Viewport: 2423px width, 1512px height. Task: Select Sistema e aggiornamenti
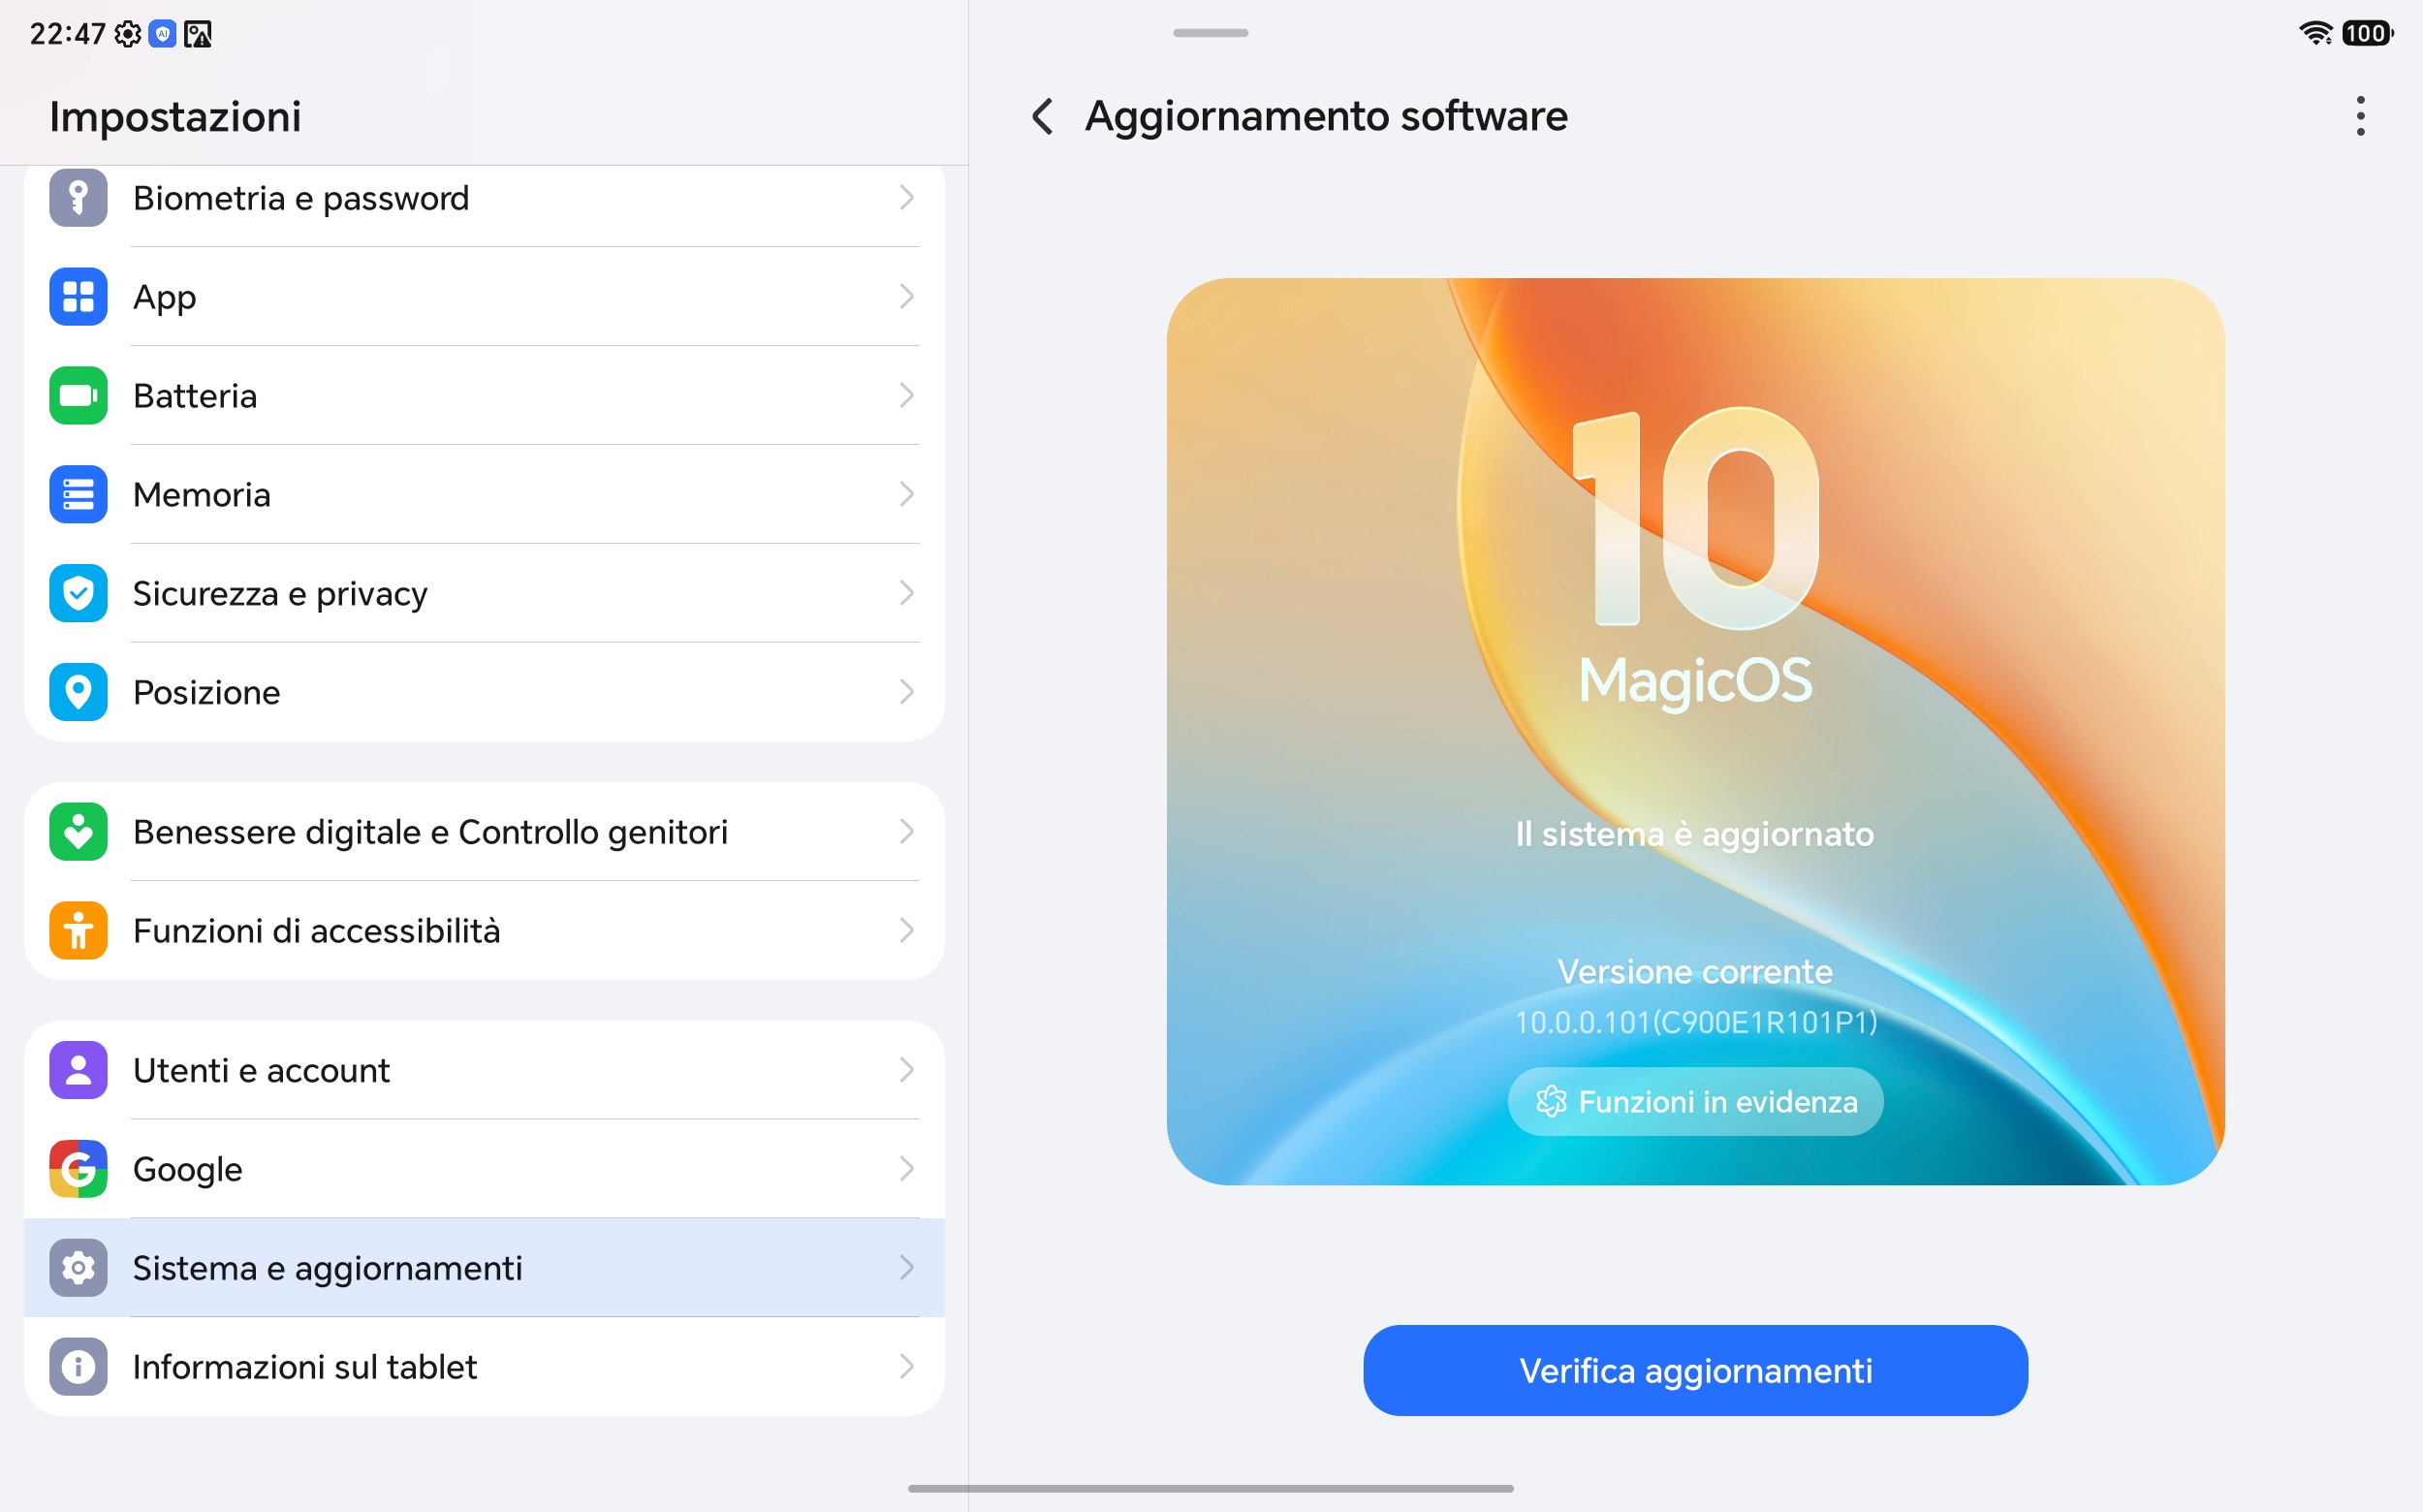click(484, 1268)
